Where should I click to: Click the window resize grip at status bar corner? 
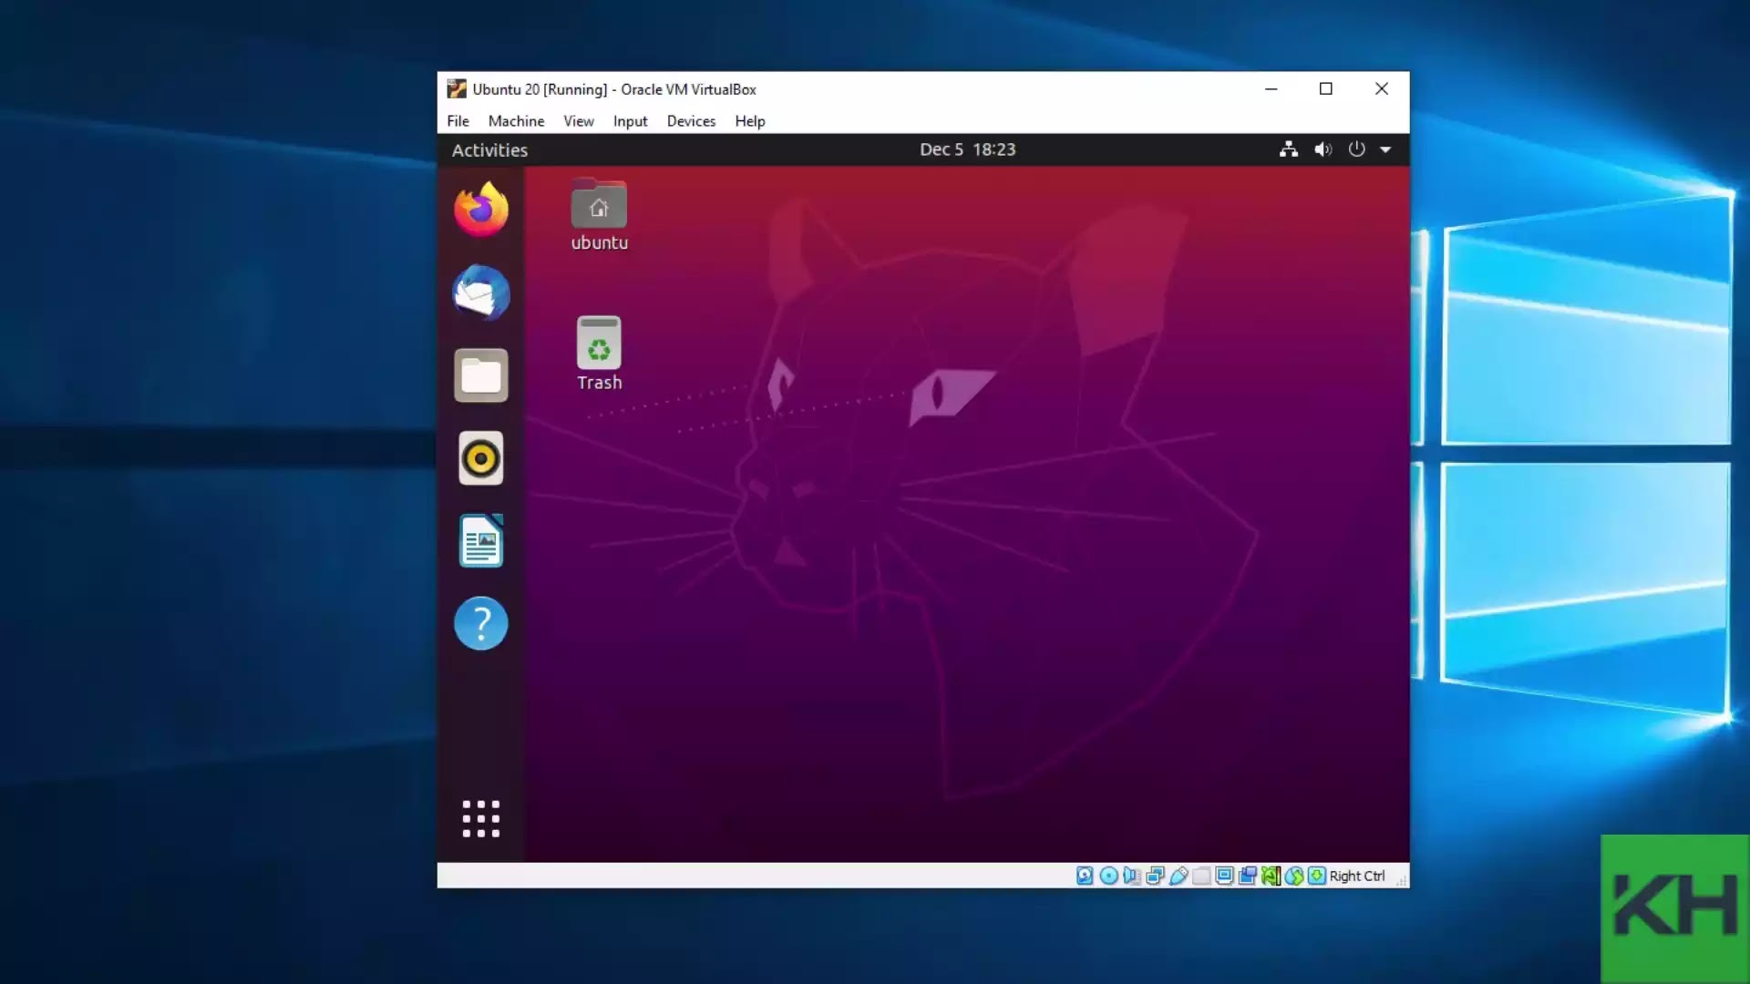1402,880
